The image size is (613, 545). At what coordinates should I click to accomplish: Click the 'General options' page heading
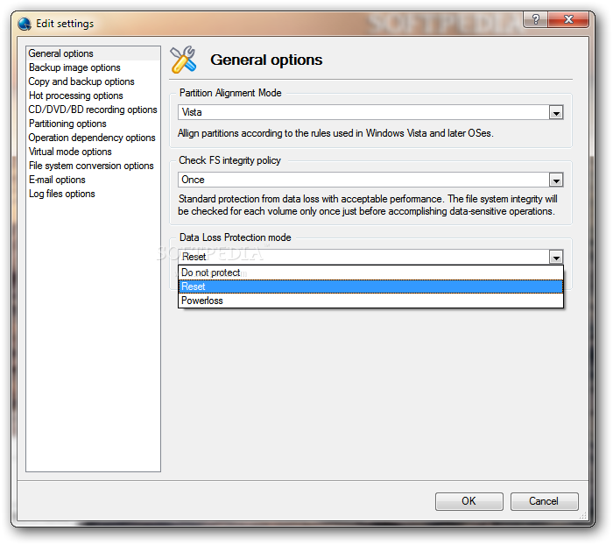(x=266, y=60)
